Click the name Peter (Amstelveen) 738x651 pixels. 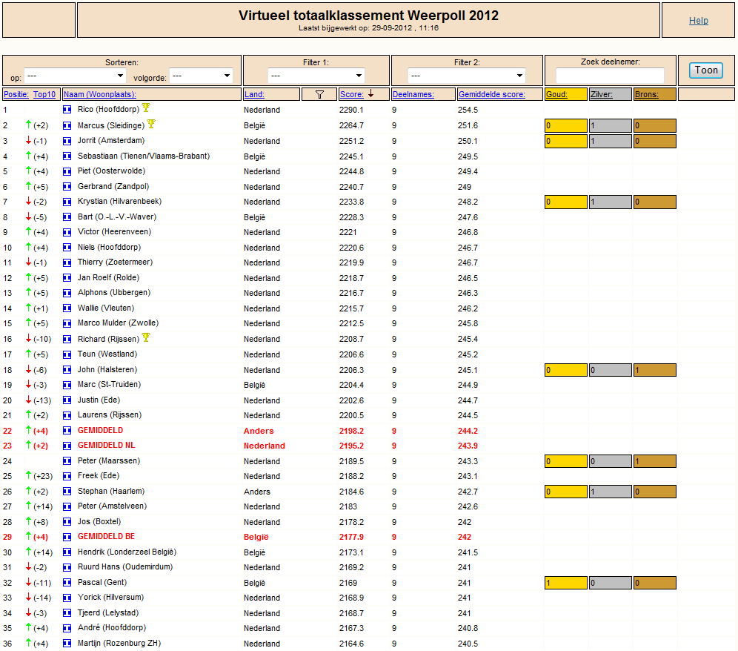[x=112, y=506]
